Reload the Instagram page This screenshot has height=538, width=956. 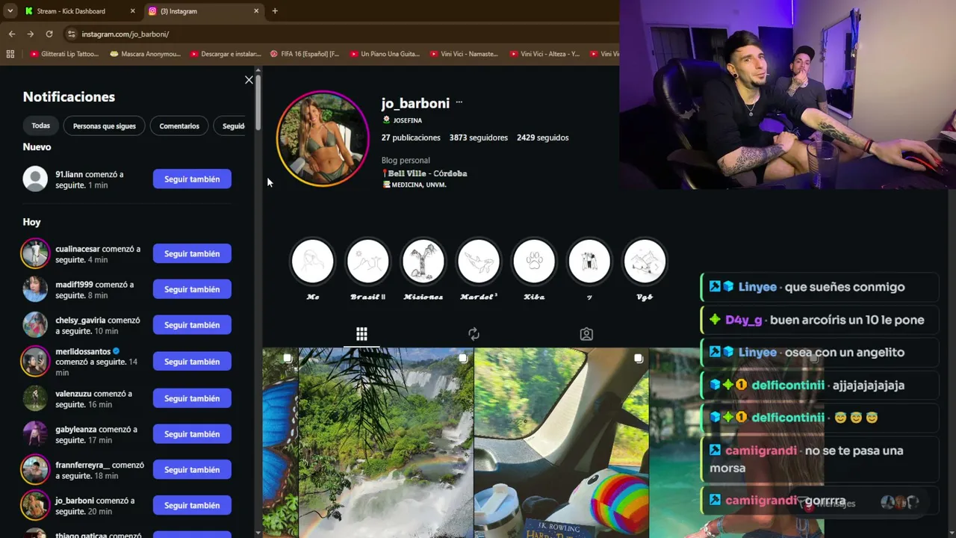tap(49, 34)
